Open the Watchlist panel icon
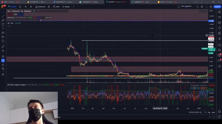This screenshot has width=222, height=124. click(x=219, y=12)
